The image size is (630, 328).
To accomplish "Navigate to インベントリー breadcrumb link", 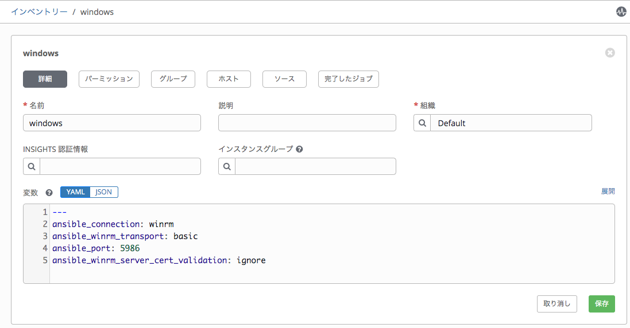I will 39,11.
